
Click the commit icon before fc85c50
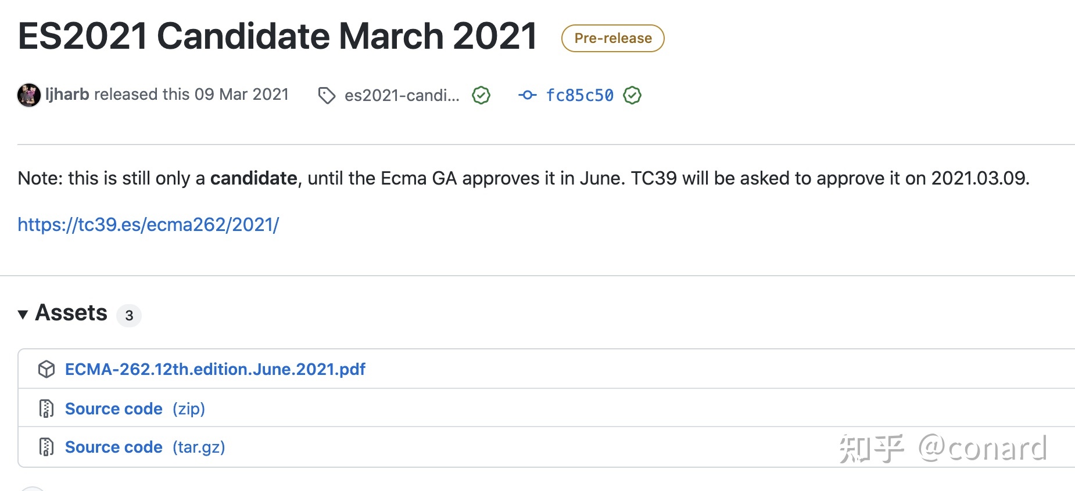click(x=528, y=95)
